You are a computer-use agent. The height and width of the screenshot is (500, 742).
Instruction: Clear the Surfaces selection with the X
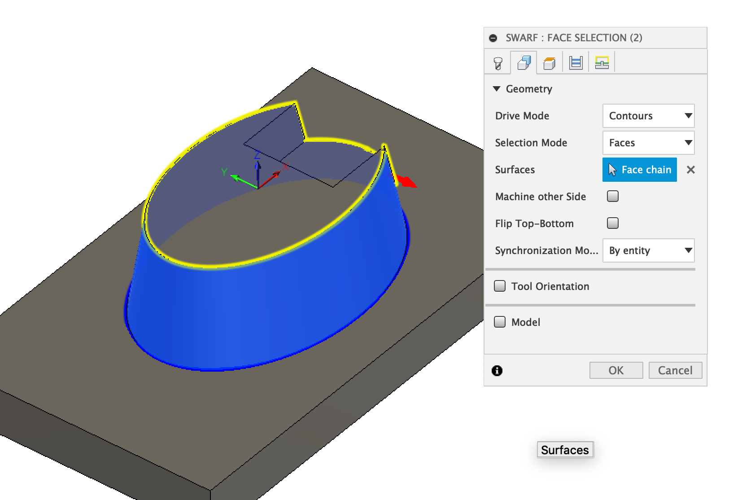pyautogui.click(x=690, y=170)
